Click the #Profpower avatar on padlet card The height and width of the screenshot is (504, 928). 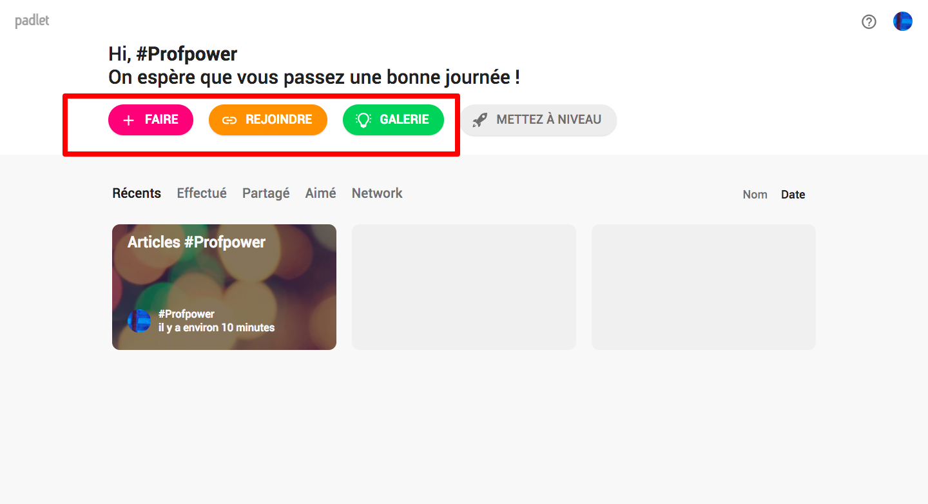[x=139, y=320]
